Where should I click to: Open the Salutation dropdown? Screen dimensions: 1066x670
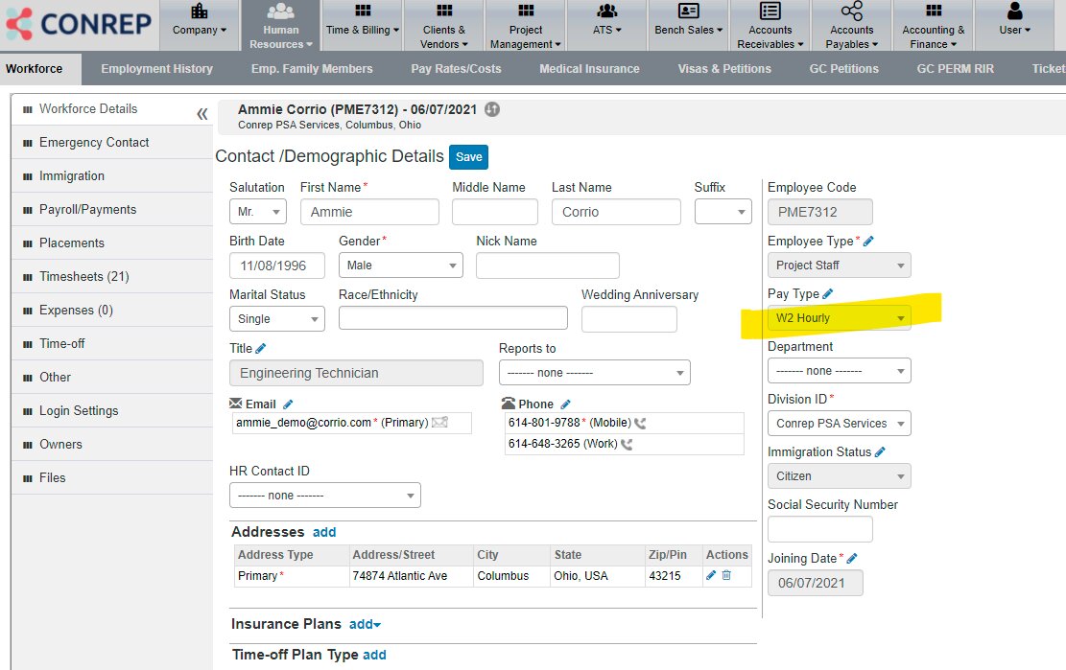pyautogui.click(x=257, y=212)
